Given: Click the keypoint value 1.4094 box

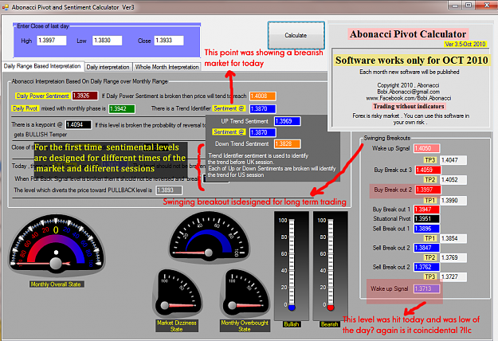Looking at the screenshot, I should click(x=78, y=125).
